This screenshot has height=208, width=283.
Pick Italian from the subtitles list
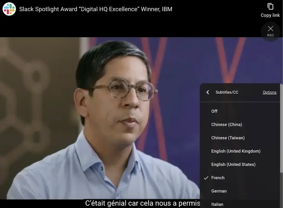click(217, 204)
